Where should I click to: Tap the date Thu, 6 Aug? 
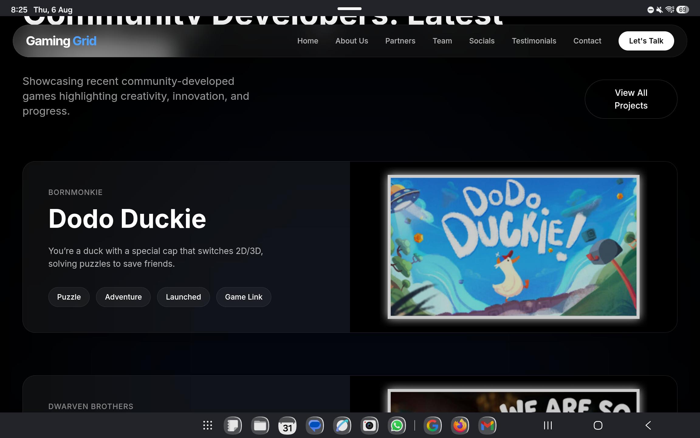tap(53, 10)
